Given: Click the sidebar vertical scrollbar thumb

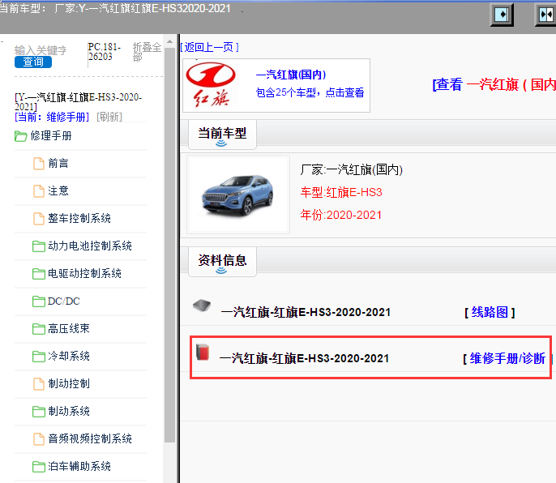Looking at the screenshot, I should [170, 245].
